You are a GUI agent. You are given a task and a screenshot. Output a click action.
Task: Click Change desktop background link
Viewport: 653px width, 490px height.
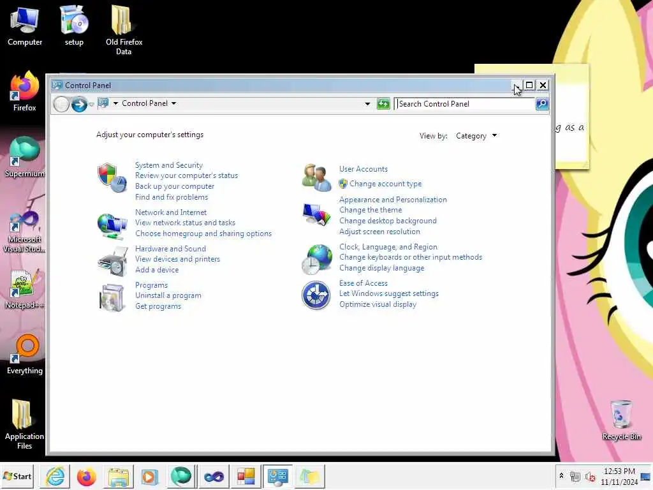(x=388, y=221)
